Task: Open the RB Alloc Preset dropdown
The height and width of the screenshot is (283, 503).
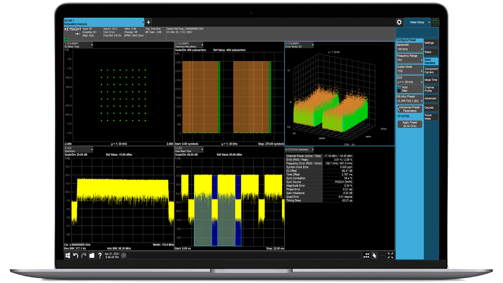Action: (x=409, y=101)
